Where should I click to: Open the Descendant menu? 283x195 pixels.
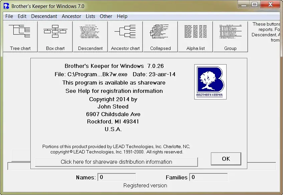coord(44,16)
